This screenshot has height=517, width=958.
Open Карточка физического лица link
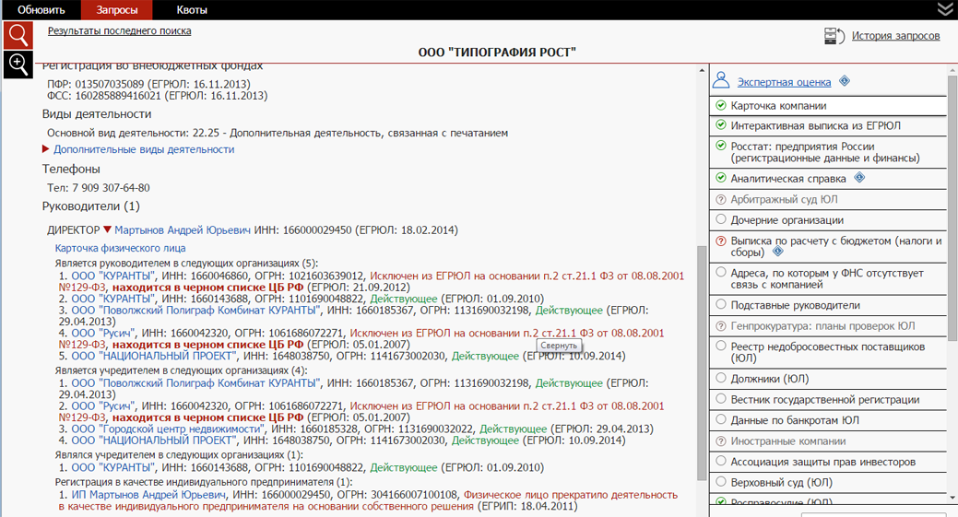coord(121,249)
